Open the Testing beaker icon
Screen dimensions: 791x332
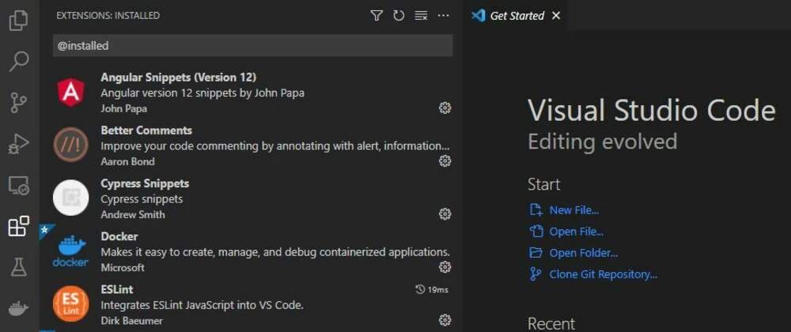[x=19, y=267]
